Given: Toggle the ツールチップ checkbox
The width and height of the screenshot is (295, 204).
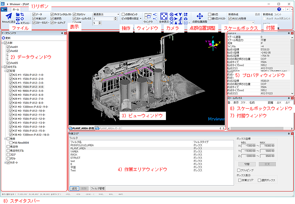Looking at the screenshot, I should click(x=52, y=22).
